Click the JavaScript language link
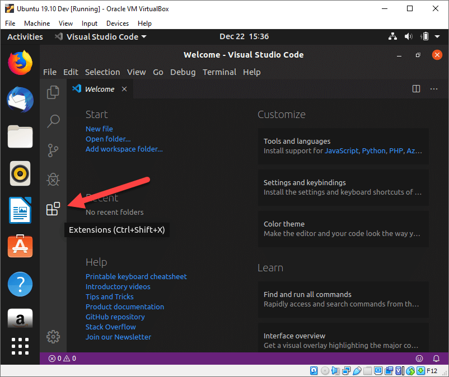The width and height of the screenshot is (449, 377). point(342,150)
